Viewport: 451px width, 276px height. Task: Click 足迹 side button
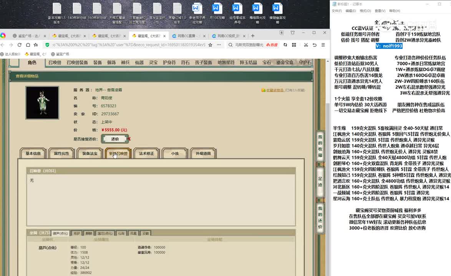(x=320, y=182)
